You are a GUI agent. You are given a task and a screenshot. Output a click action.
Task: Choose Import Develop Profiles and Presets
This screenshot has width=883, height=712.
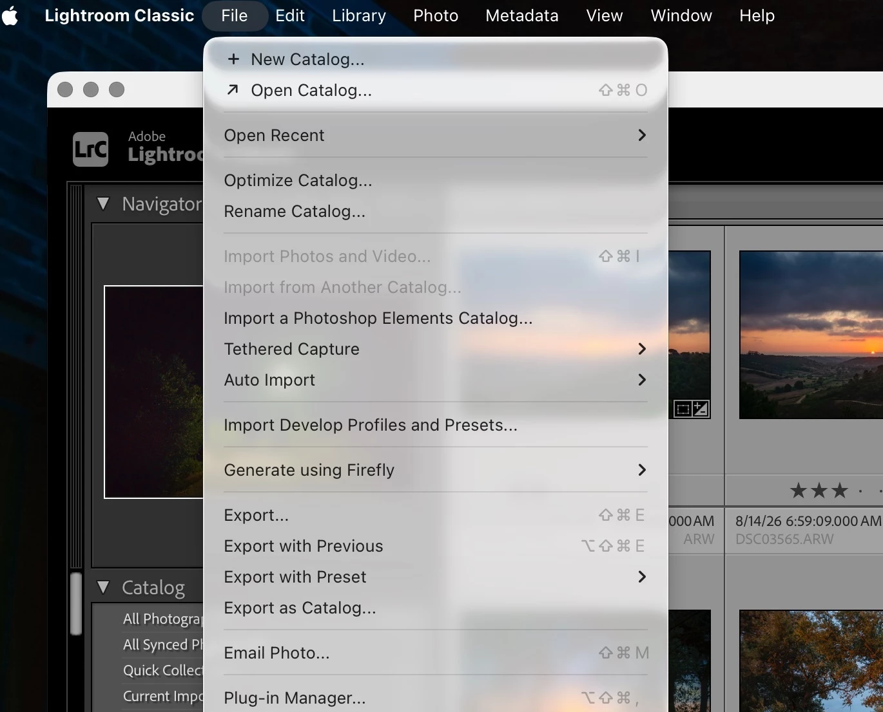(x=436, y=425)
